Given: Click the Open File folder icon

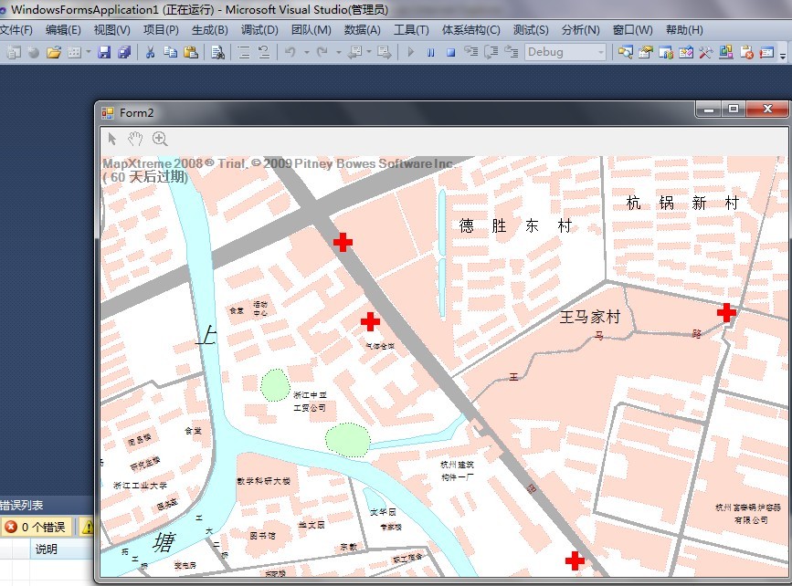Looking at the screenshot, I should (x=54, y=52).
